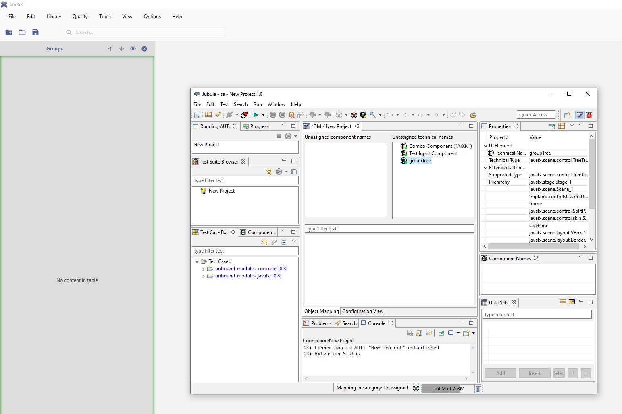This screenshot has width=622, height=414.
Task: Click the Object Mapping Mode target icon
Action: click(354, 115)
